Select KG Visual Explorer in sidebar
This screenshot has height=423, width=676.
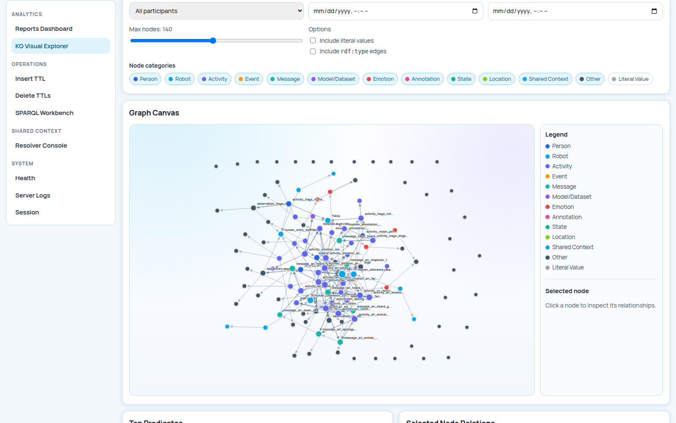(x=60, y=46)
